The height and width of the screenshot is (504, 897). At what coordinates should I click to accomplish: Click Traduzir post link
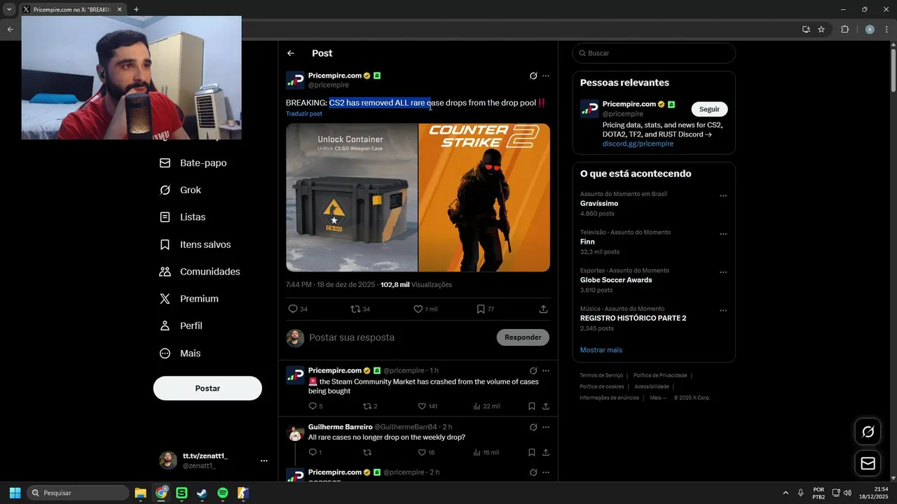tap(304, 113)
